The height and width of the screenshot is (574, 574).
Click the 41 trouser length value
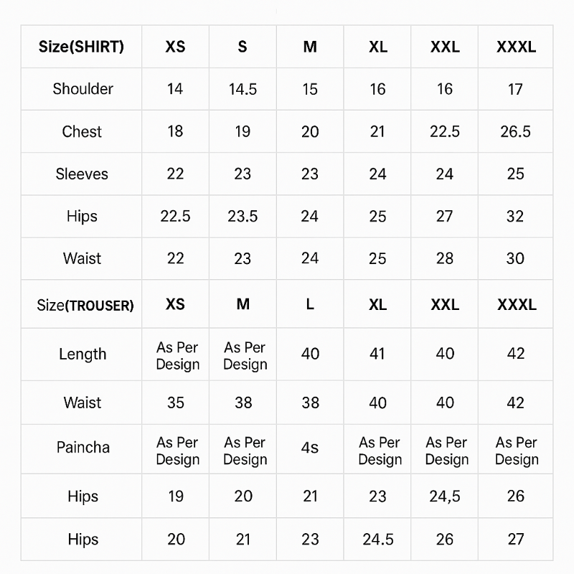(x=377, y=354)
